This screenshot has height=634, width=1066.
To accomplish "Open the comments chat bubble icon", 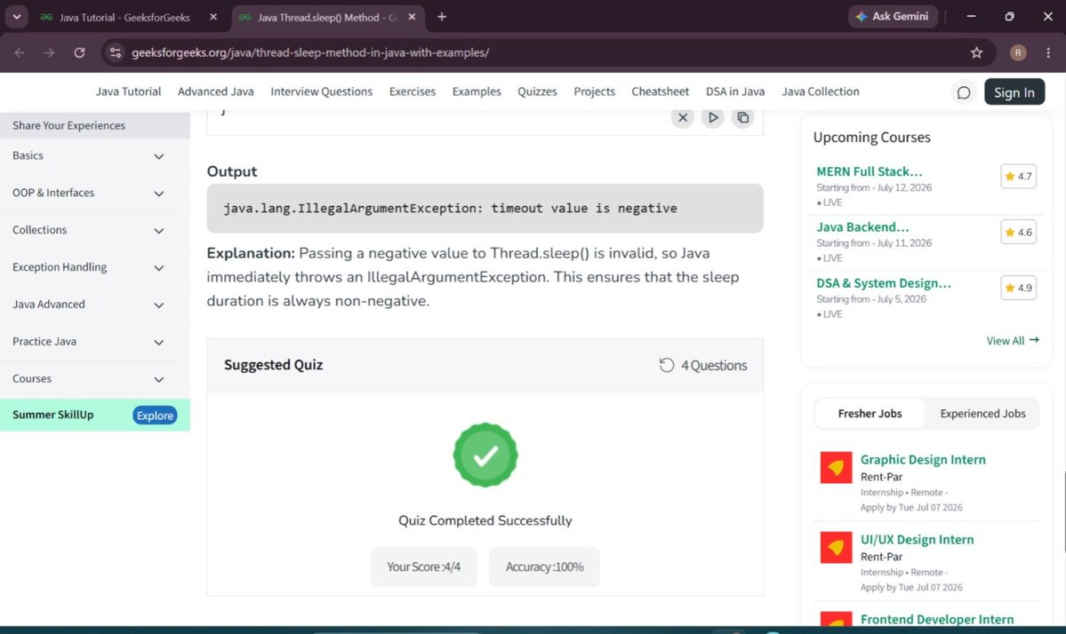I will coord(964,92).
